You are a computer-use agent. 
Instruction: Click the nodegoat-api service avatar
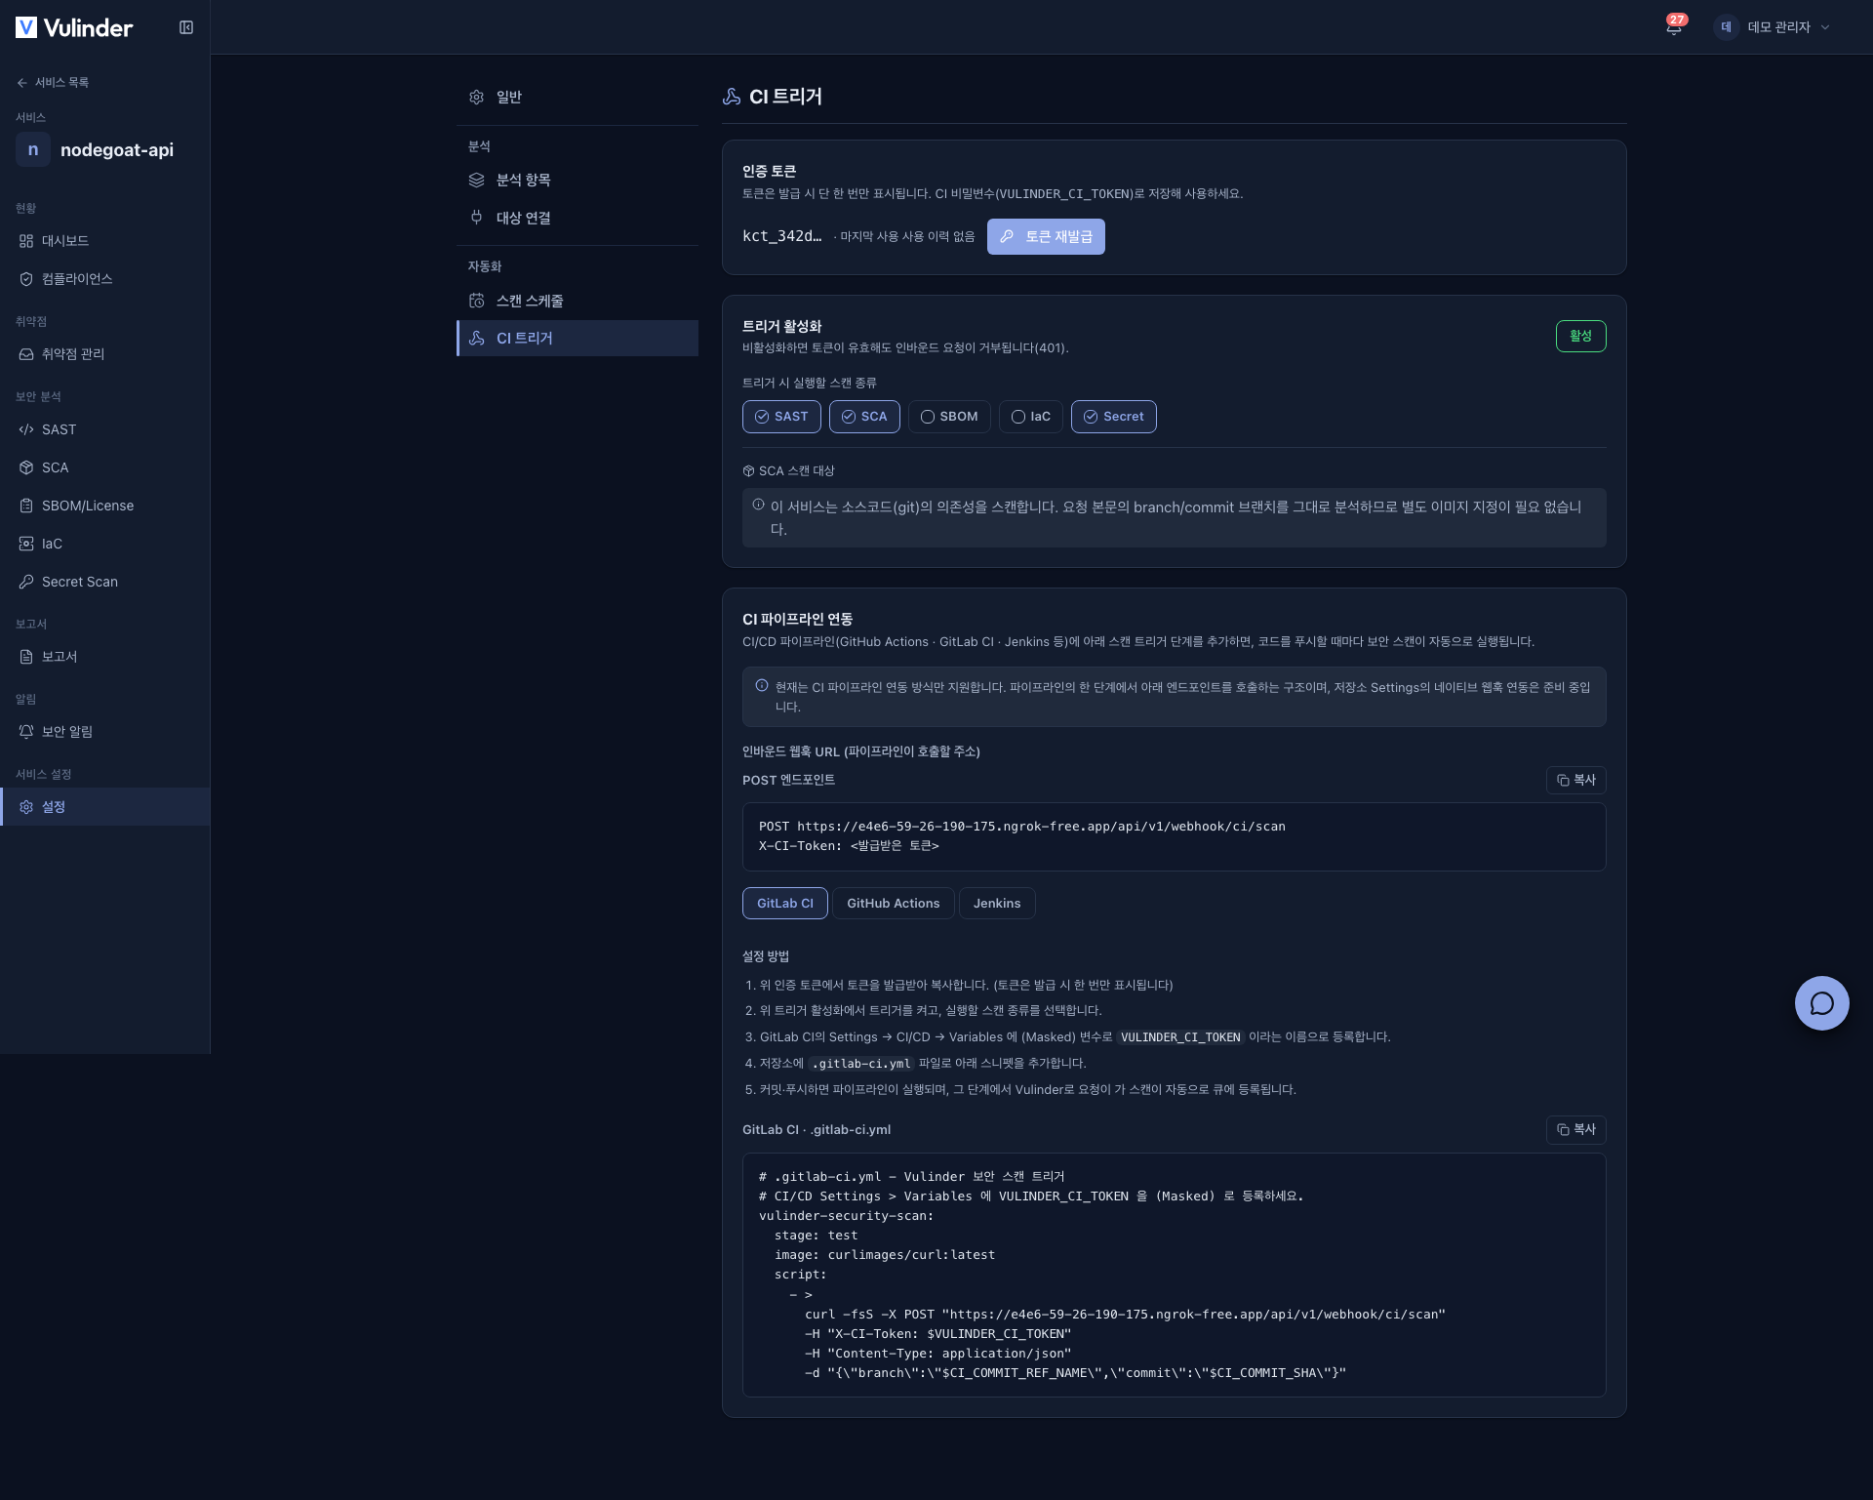[x=33, y=149]
